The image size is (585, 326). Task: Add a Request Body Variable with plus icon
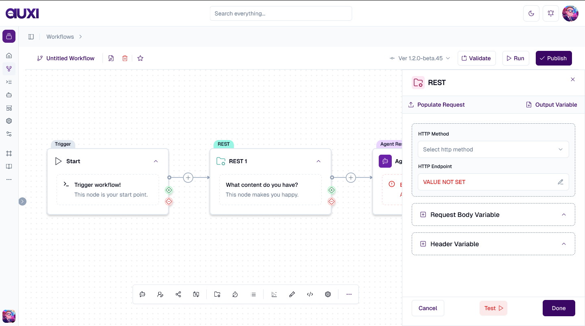[x=423, y=214]
